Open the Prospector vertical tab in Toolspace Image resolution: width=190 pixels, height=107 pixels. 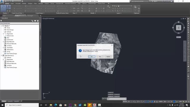pos(40,26)
